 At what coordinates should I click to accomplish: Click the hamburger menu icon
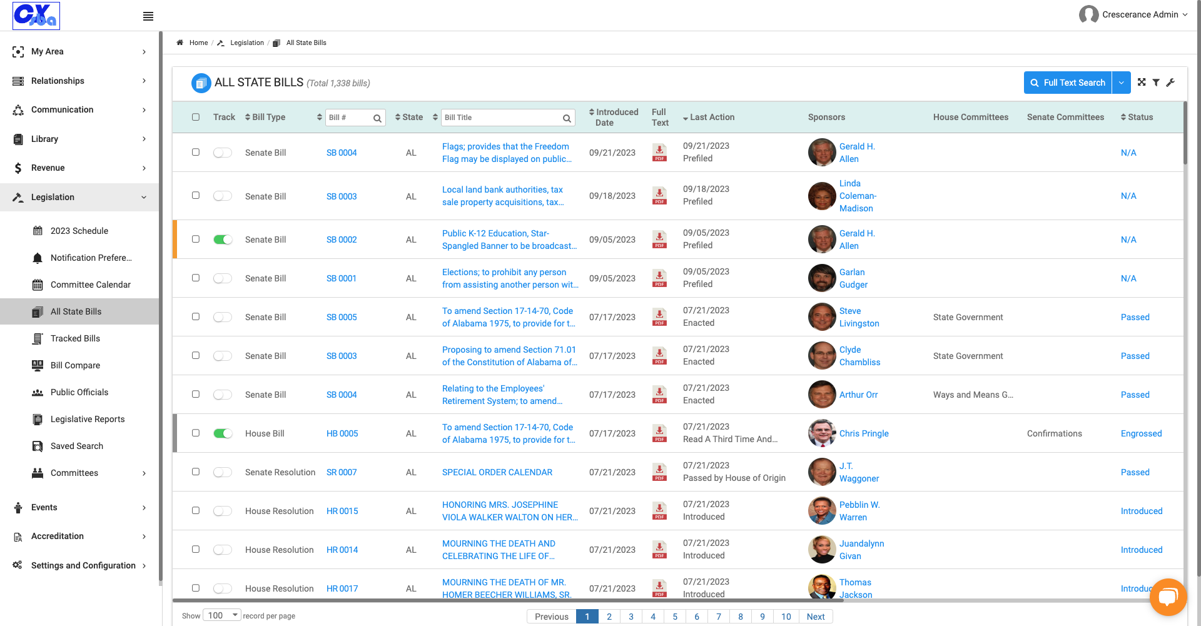tap(148, 16)
